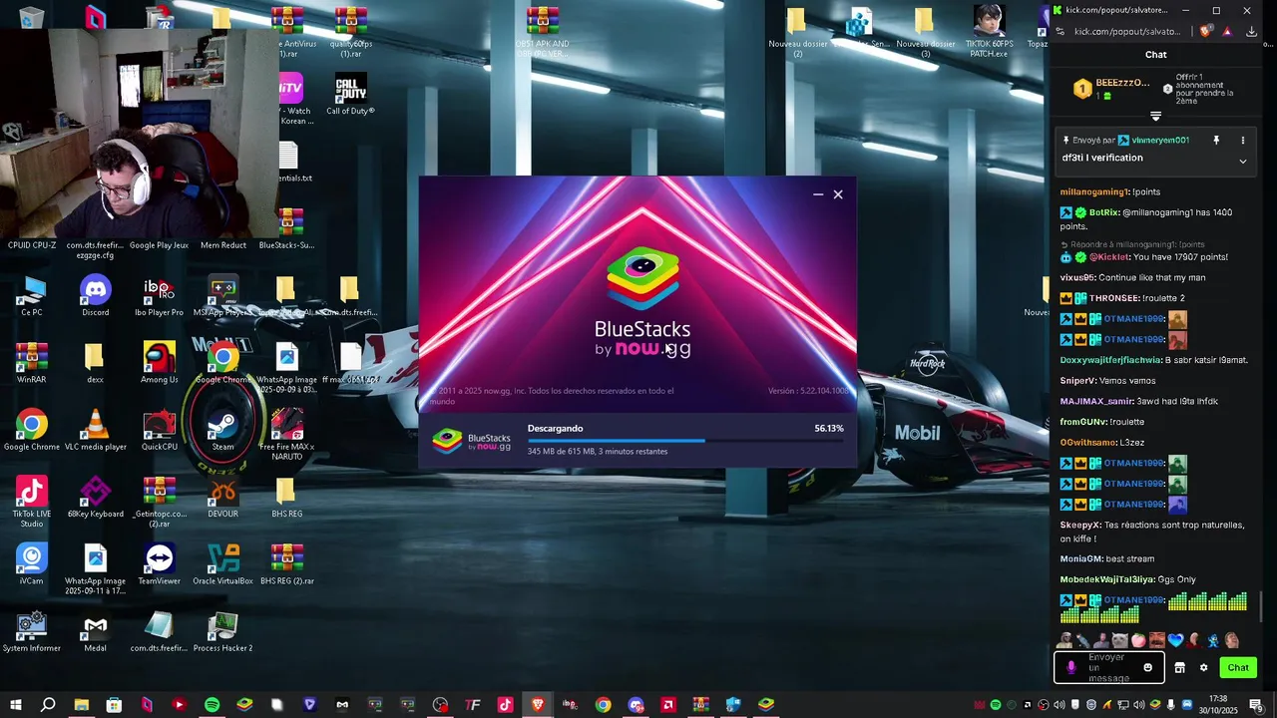
Task: Click the site settings icon in address bar
Action: click(1061, 32)
